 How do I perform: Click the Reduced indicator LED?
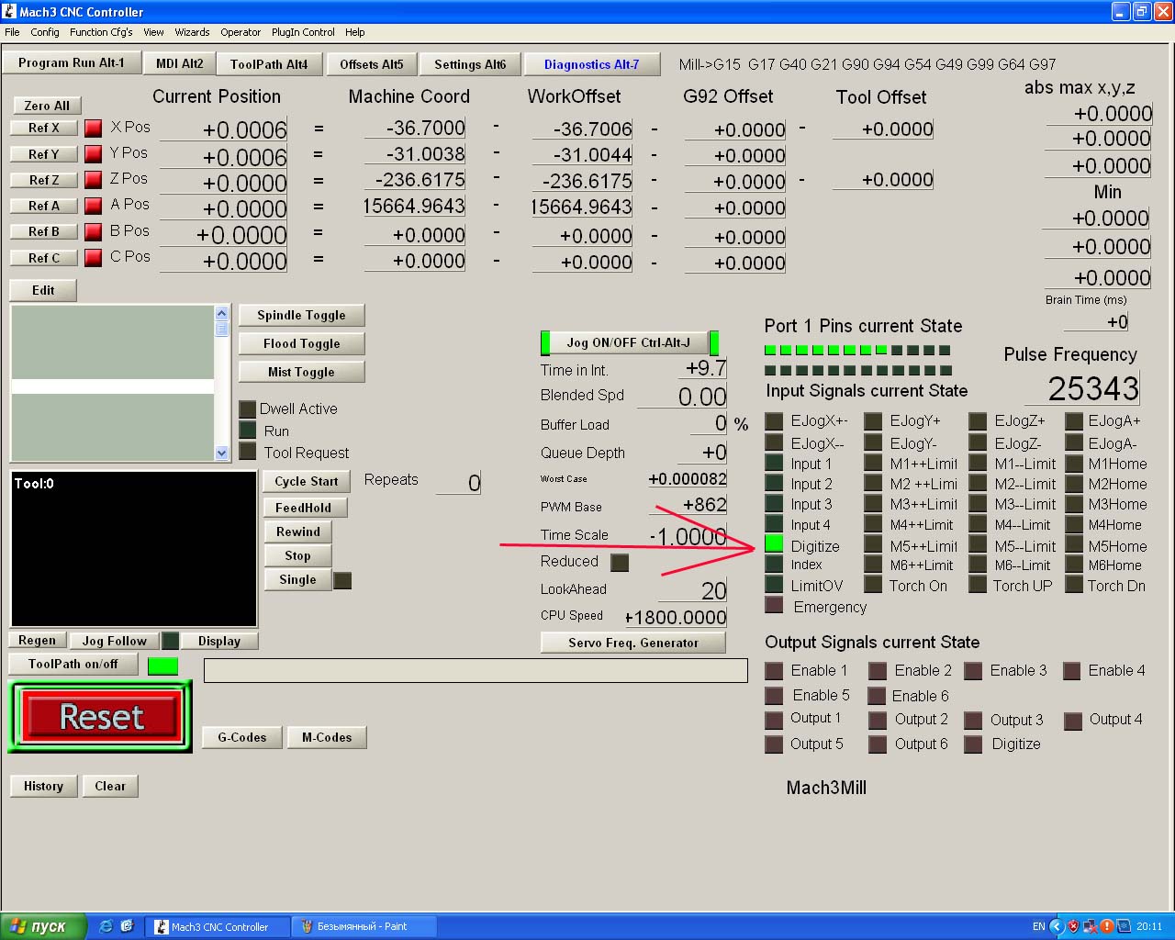click(x=620, y=562)
